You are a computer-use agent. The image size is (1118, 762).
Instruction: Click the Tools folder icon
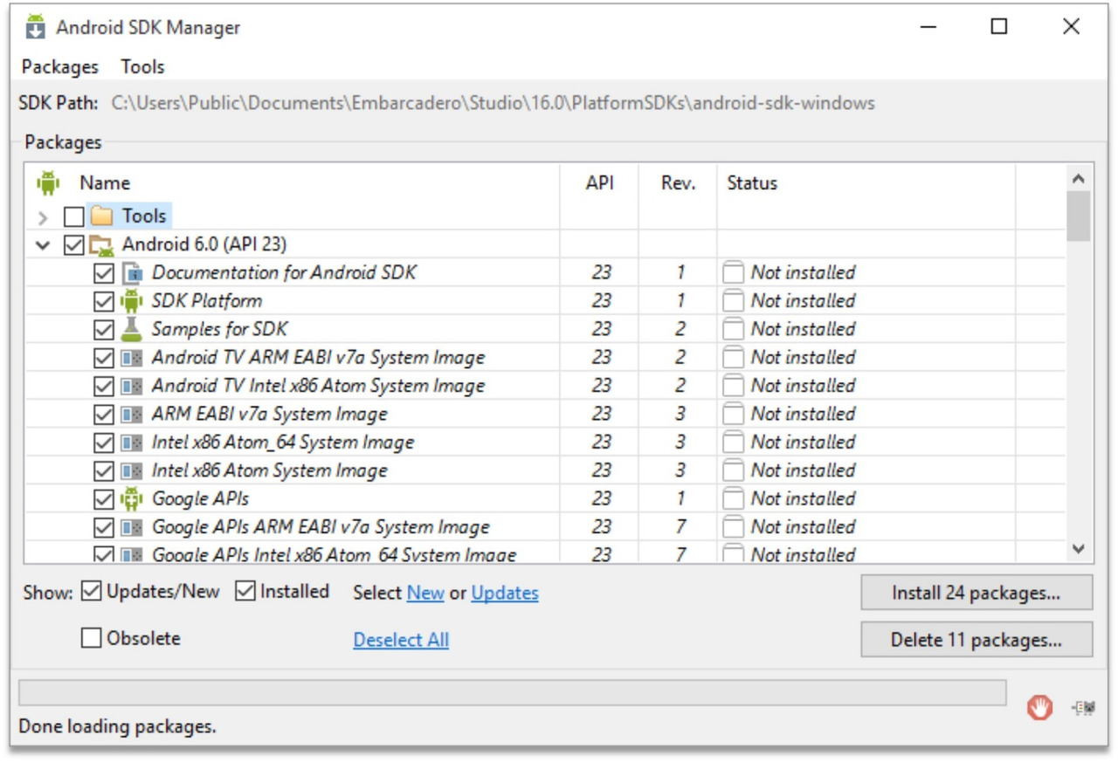pyautogui.click(x=102, y=216)
